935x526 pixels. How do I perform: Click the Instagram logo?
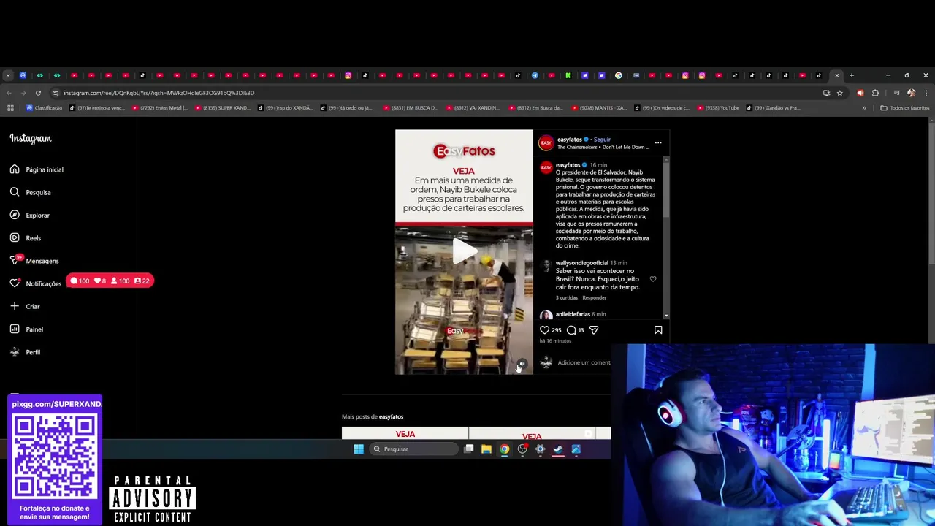[x=31, y=138]
